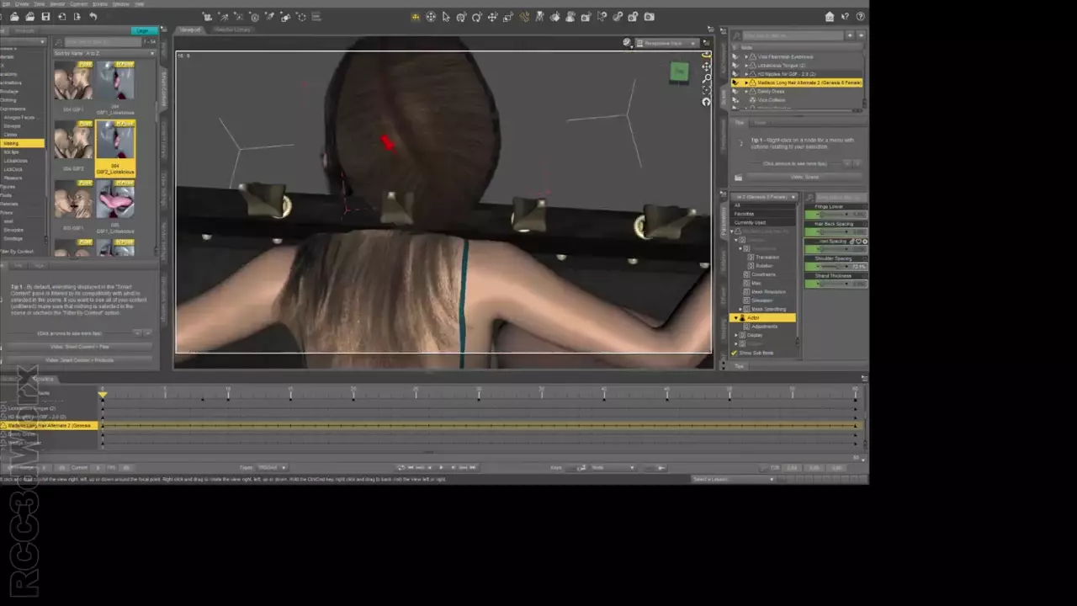
Task: Select the Rotate tool in the toolbar
Action: pyautogui.click(x=477, y=17)
